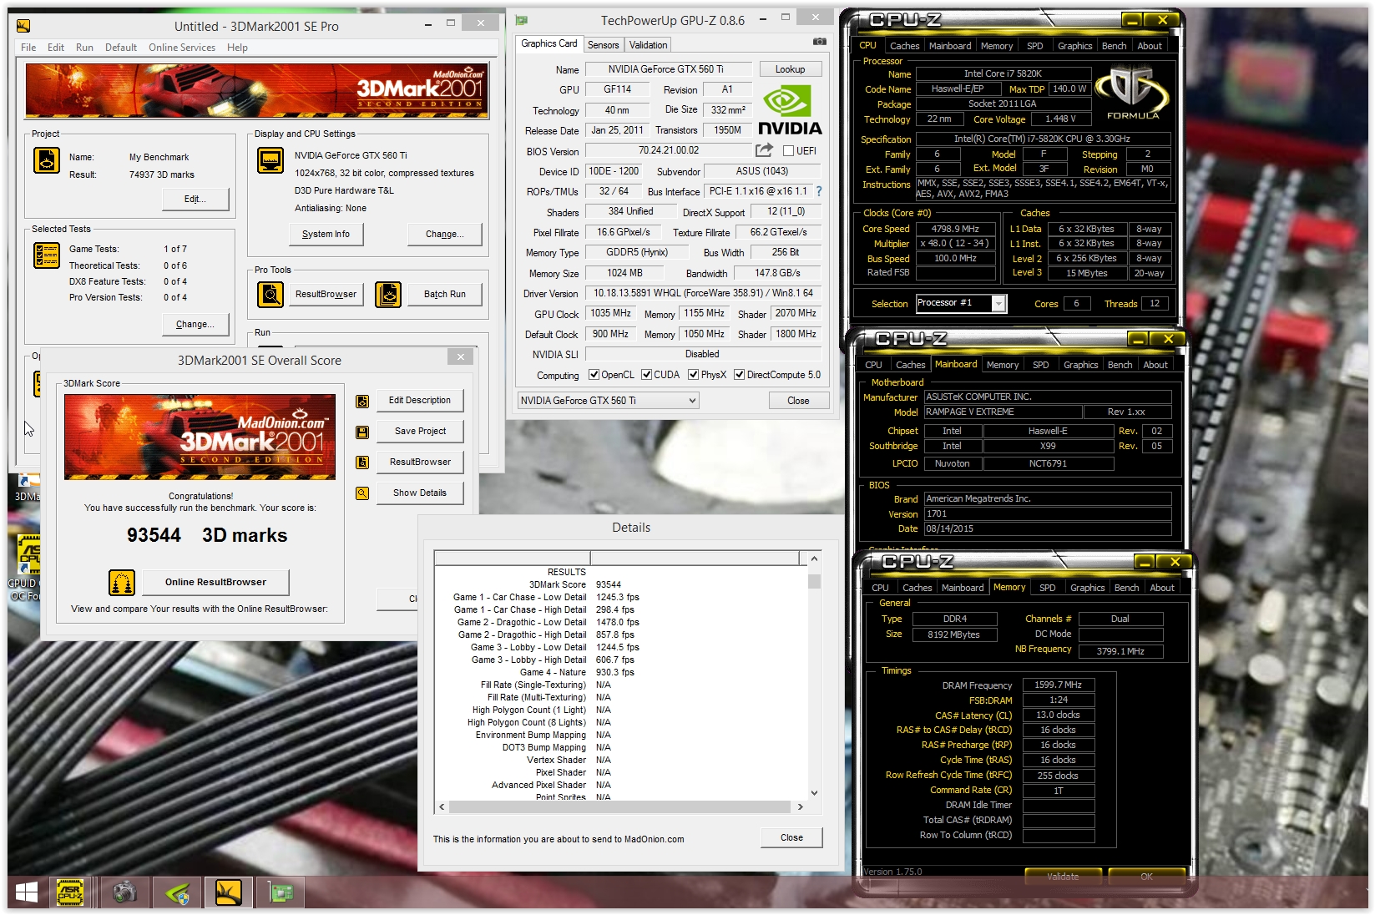Click the Batch Run icon in Pro Tools
The width and height of the screenshot is (1375, 915).
[x=388, y=294]
